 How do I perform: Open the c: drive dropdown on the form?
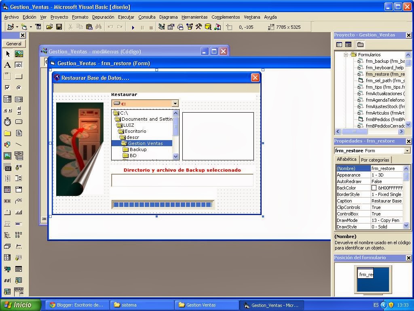point(175,103)
